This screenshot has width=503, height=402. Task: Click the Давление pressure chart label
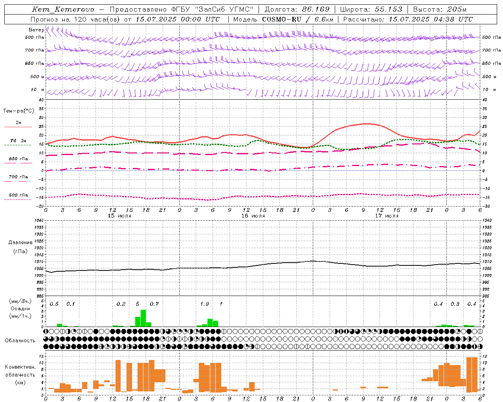20,243
